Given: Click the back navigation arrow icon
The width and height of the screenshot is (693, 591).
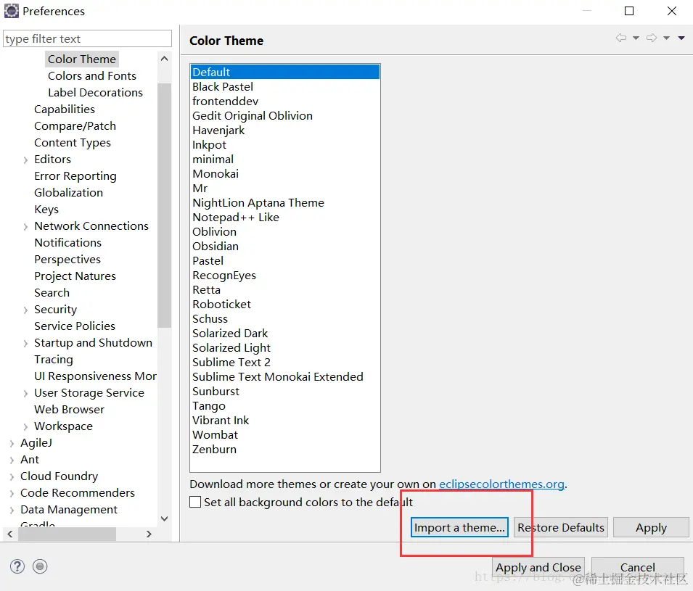Looking at the screenshot, I should click(x=621, y=38).
